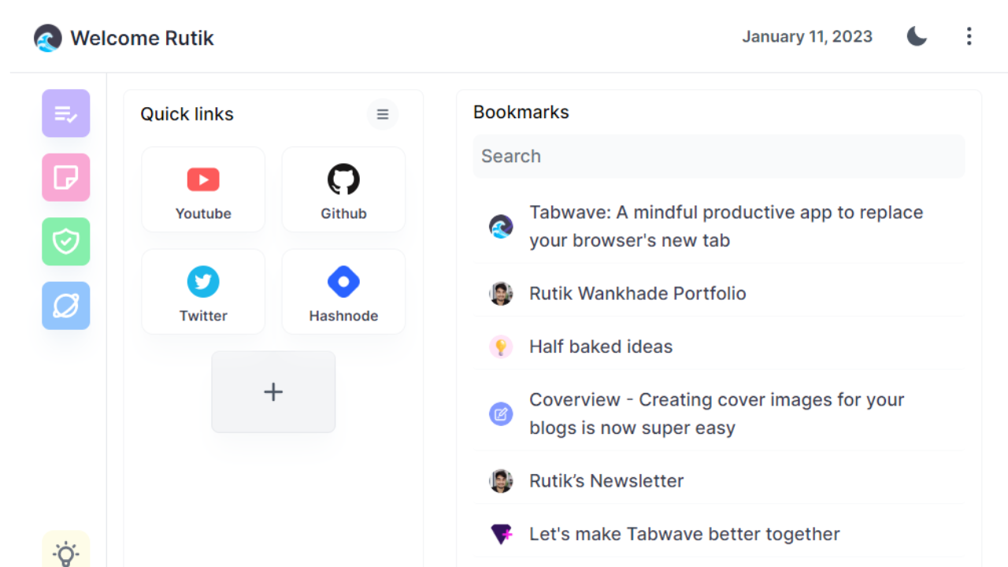This screenshot has width=1008, height=567.
Task: Click the Bookmarks panel title
Action: (x=521, y=112)
